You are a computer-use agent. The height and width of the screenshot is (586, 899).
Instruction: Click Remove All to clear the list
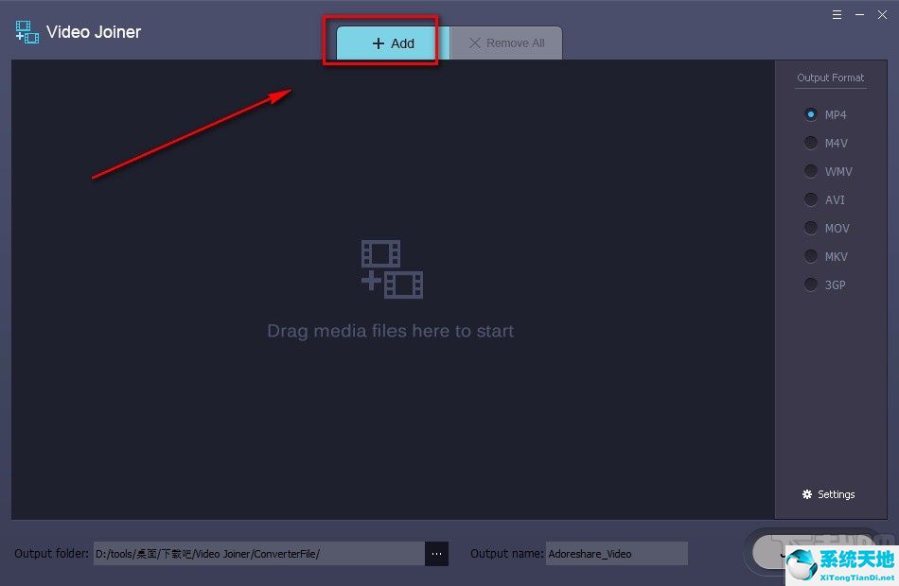[x=506, y=43]
